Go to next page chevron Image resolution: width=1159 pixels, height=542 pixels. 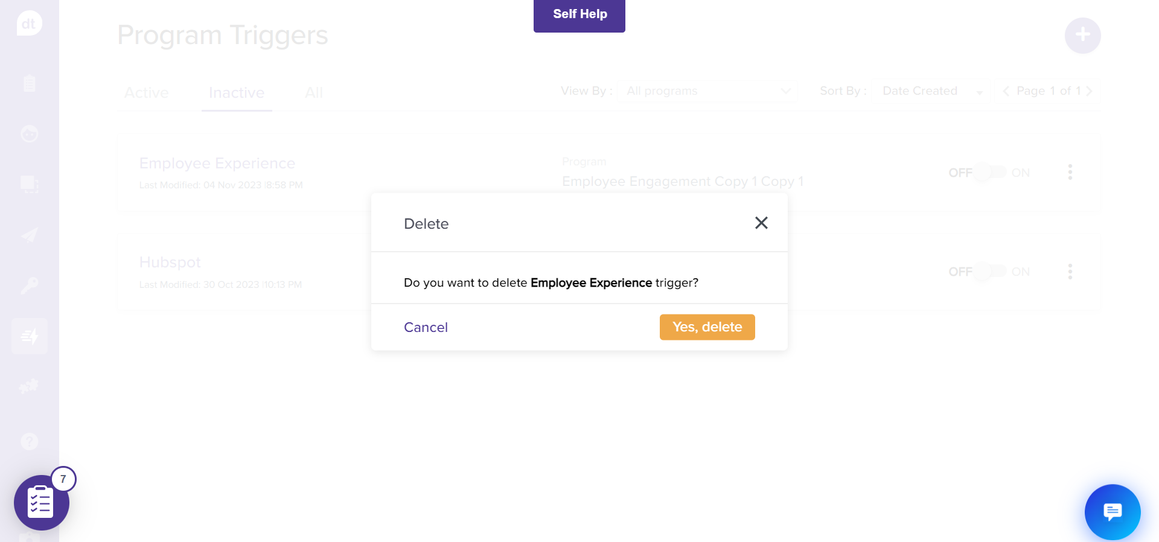coord(1090,91)
